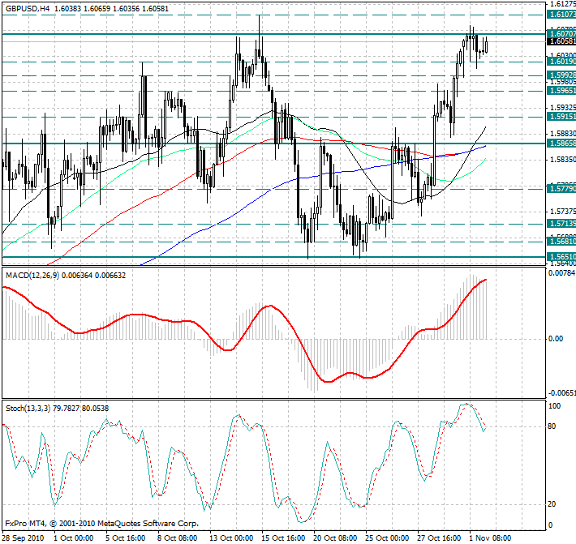Select the 1.5779 level price label
Image resolution: width=576 pixels, height=544 pixels.
pyautogui.click(x=561, y=189)
